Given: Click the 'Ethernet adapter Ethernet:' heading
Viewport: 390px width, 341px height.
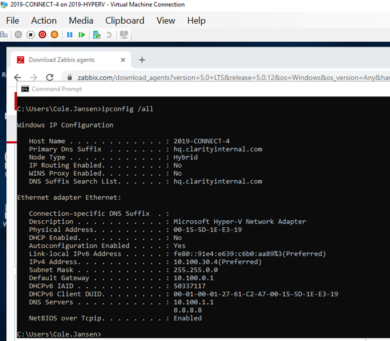Looking at the screenshot, I should (69, 197).
